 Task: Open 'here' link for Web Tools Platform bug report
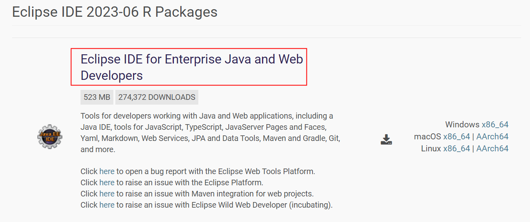[107, 171]
